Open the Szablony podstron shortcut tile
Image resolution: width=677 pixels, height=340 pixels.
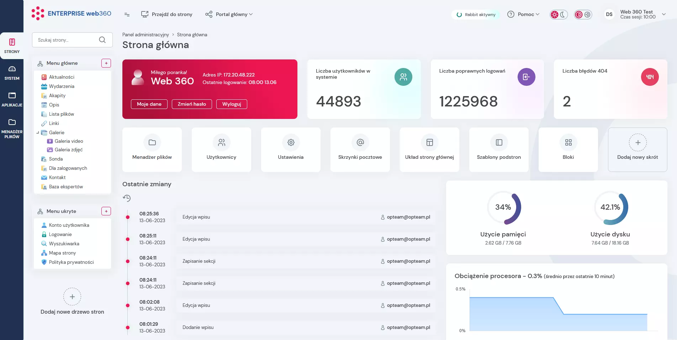click(x=499, y=150)
